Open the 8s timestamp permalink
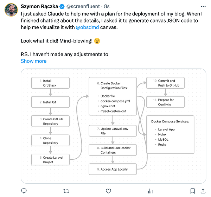This screenshot has height=197, width=211. click(x=107, y=6)
